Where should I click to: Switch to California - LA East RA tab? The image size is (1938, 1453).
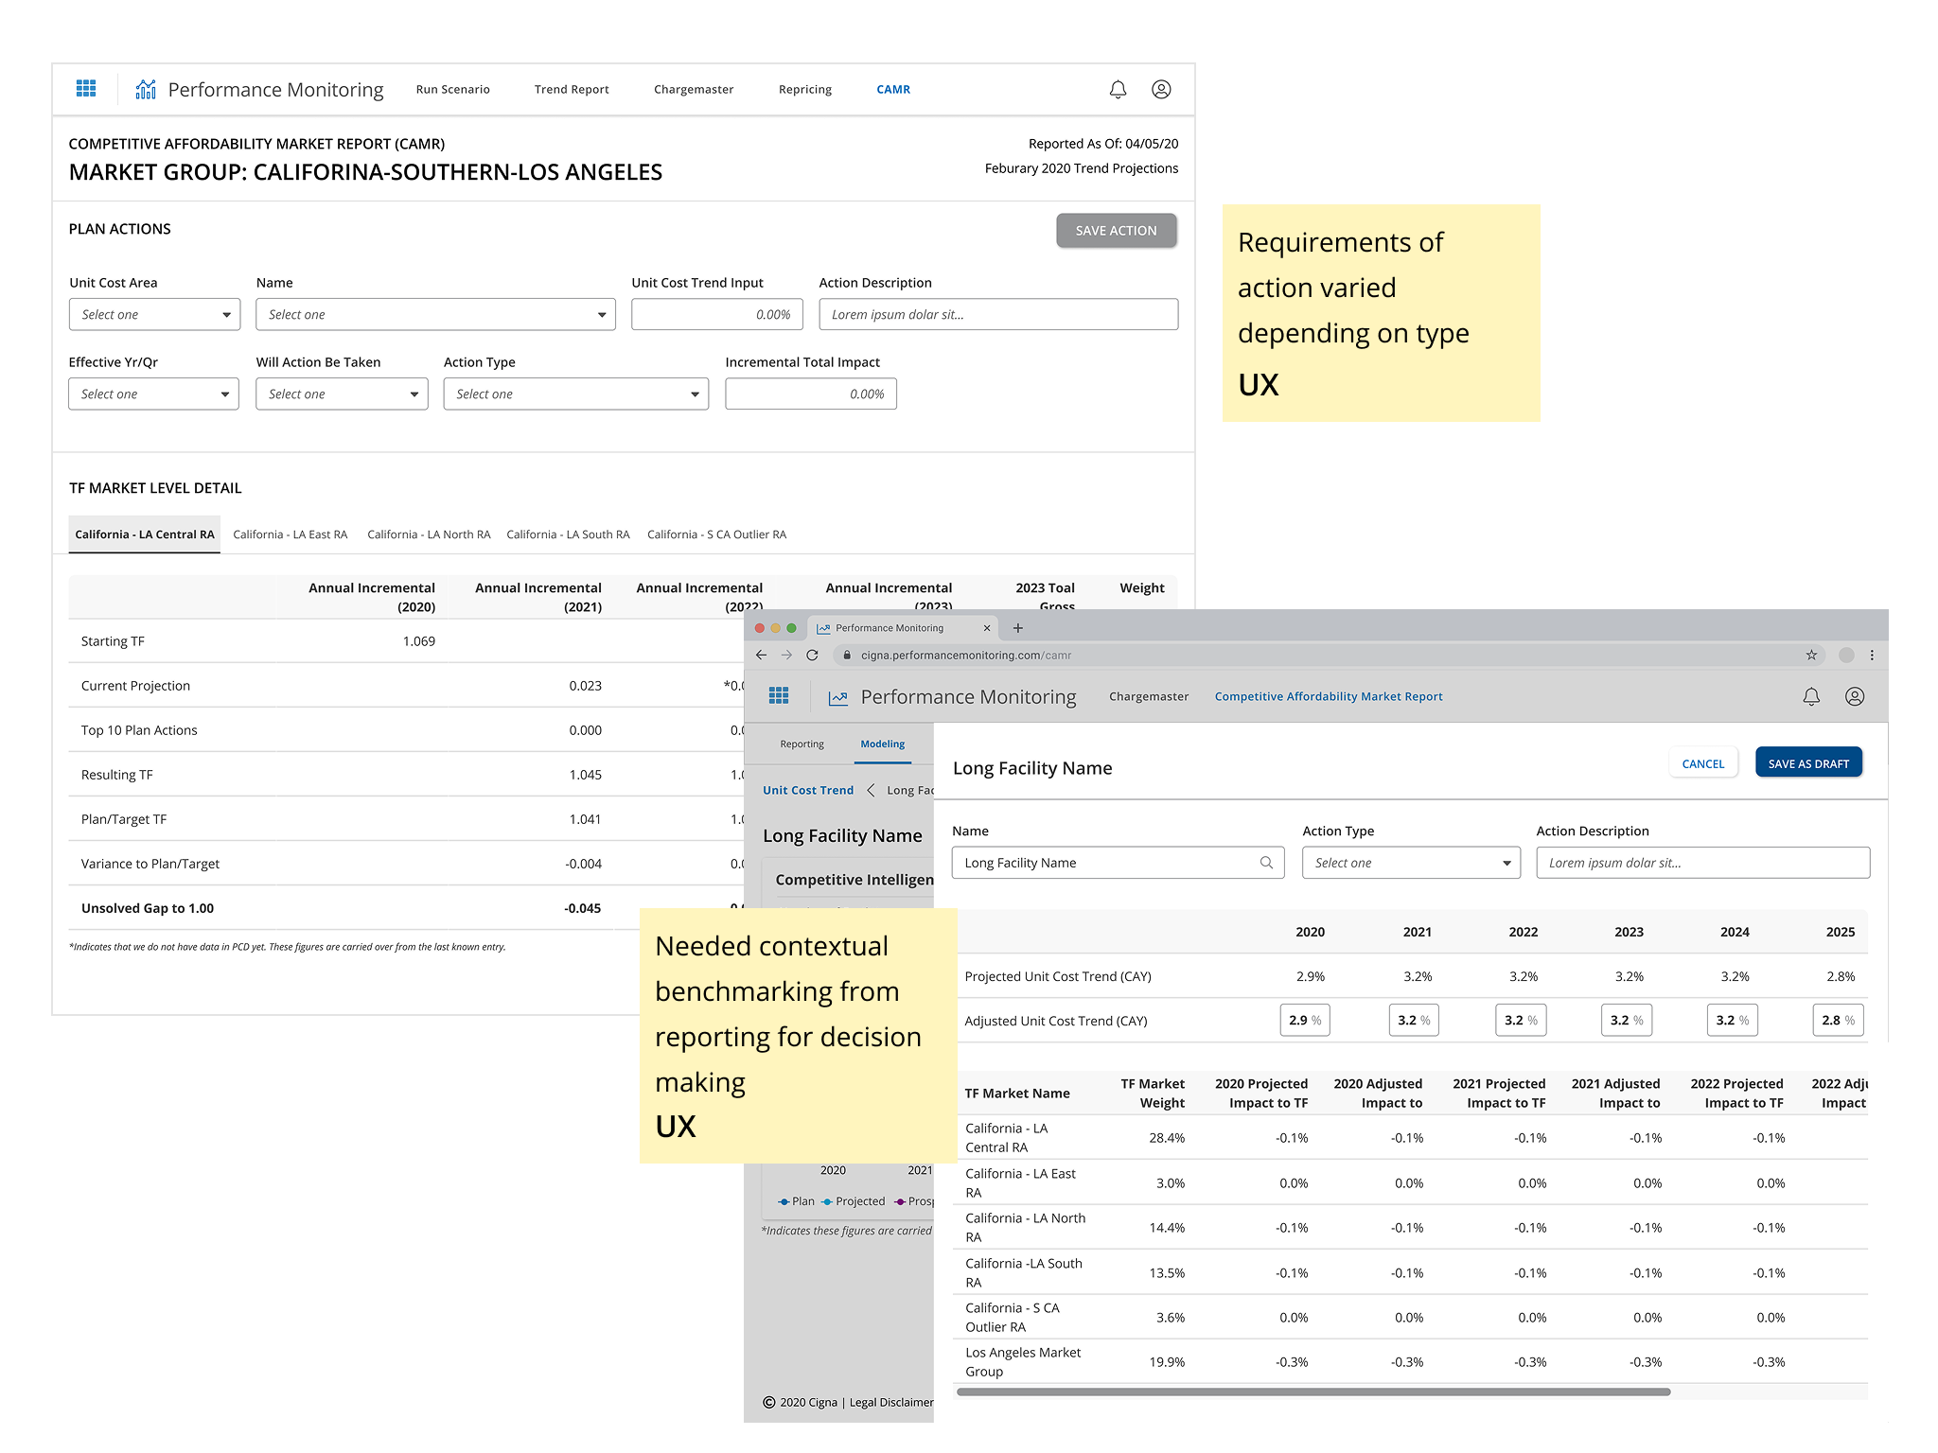pos(291,534)
